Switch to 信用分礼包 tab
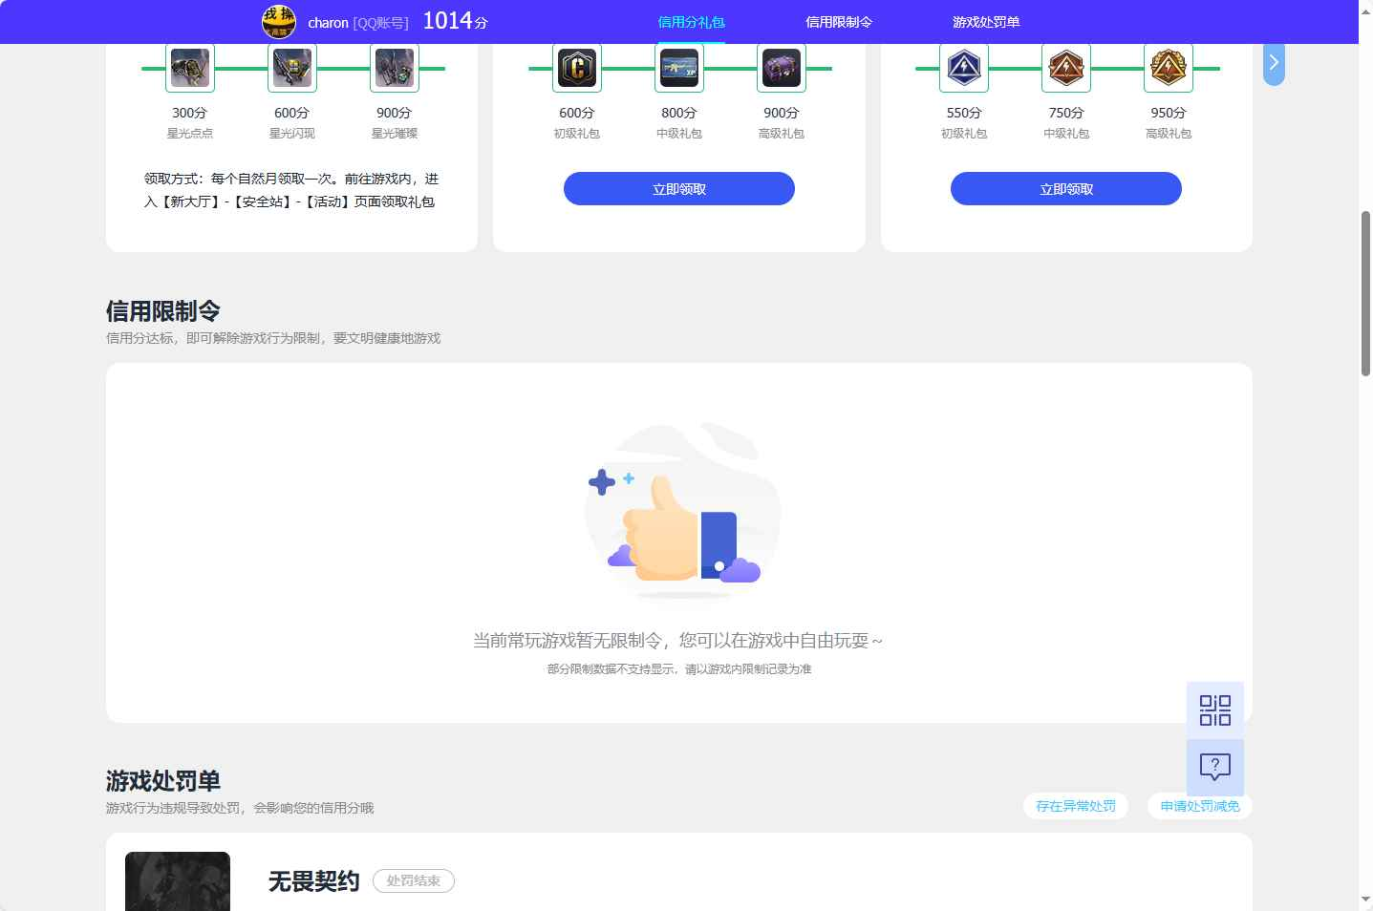Image resolution: width=1373 pixels, height=911 pixels. pyautogui.click(x=692, y=22)
